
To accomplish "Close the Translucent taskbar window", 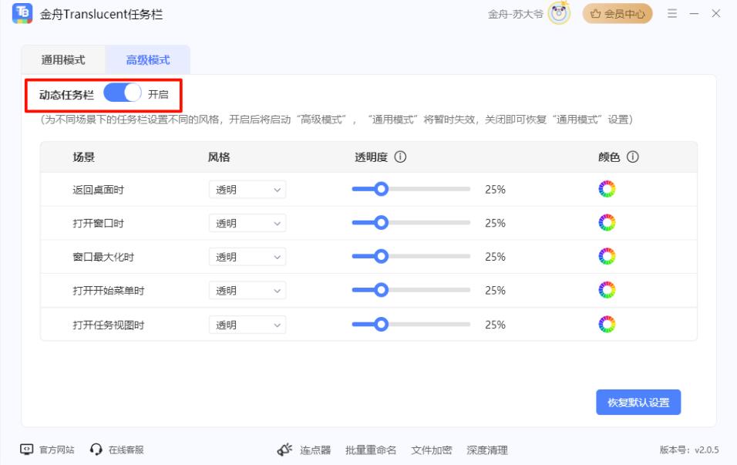I will tap(716, 14).
